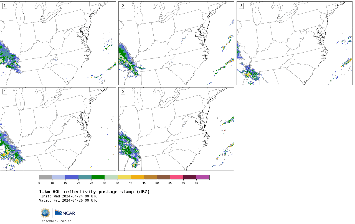Open ensemble member 4 reflectivity map
The width and height of the screenshot is (355, 224).
point(58,129)
